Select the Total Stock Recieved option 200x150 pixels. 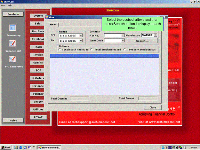(60, 50)
